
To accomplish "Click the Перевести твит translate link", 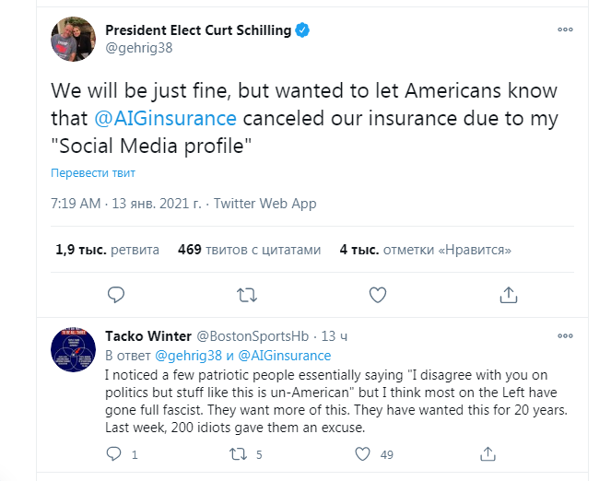I will click(93, 173).
